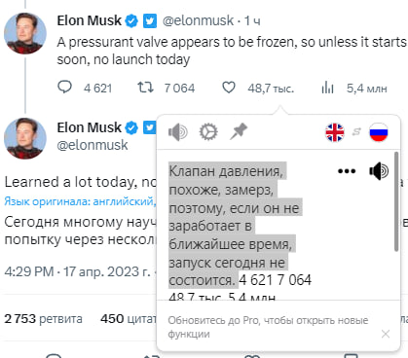Play source audio in translator popup header
The image size is (408, 358).
[178, 132]
